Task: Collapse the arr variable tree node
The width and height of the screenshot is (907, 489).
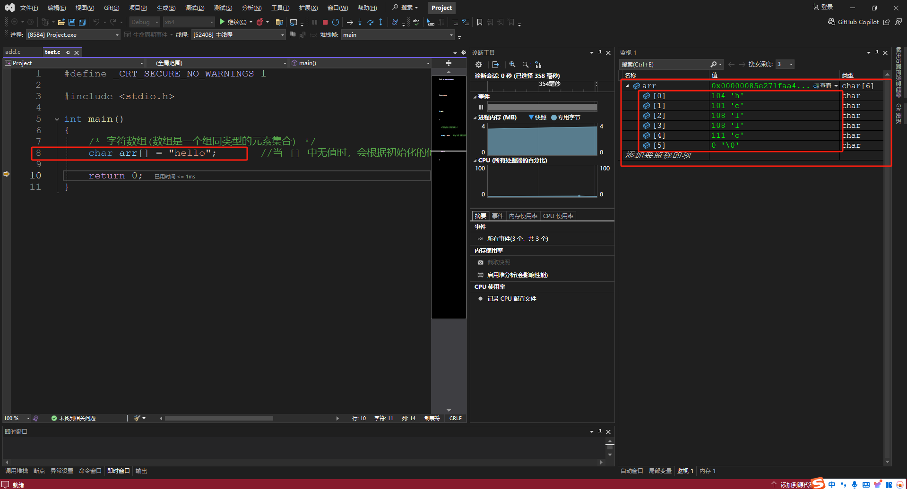Action: point(627,86)
